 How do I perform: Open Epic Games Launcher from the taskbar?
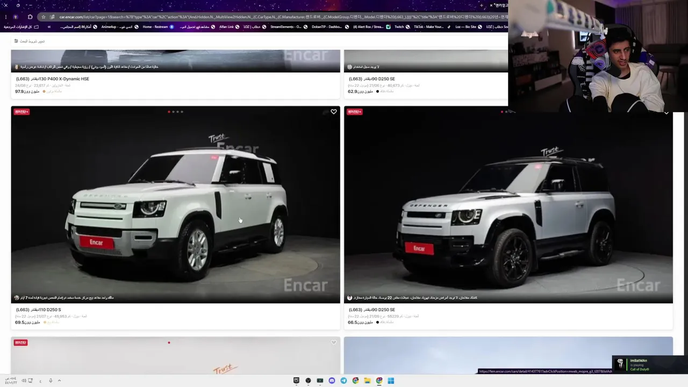pos(296,381)
